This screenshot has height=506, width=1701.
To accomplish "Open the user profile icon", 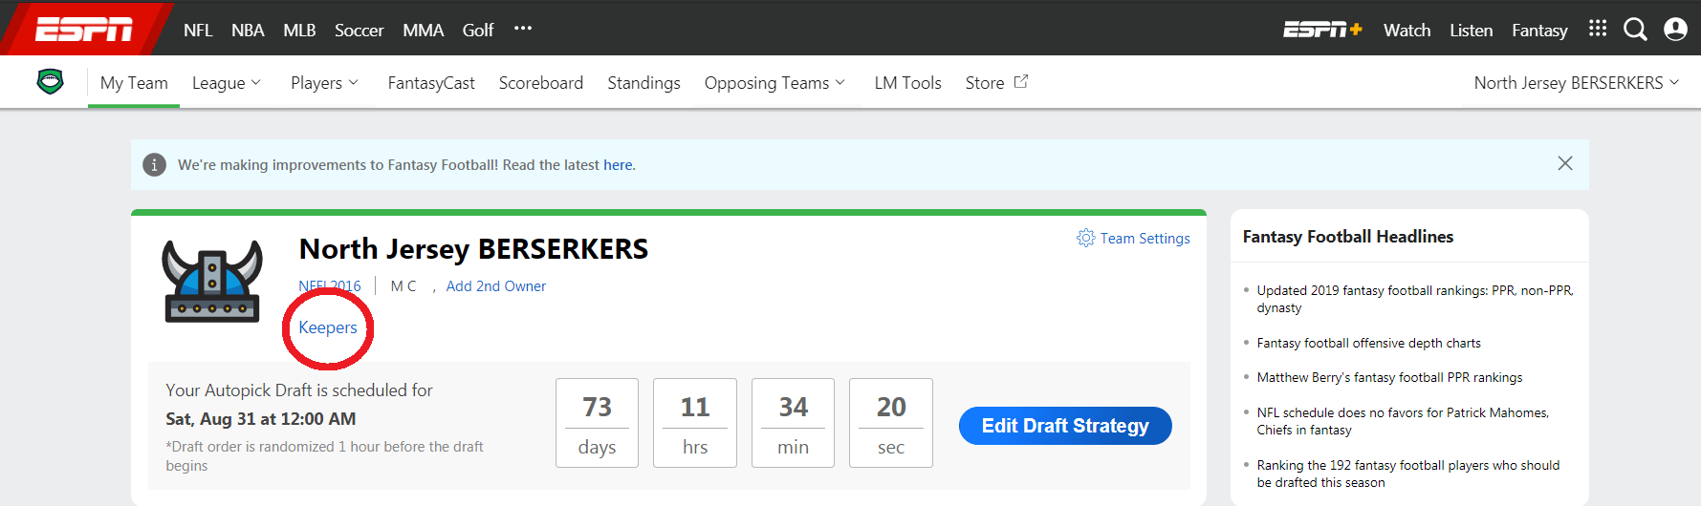I will [1675, 30].
